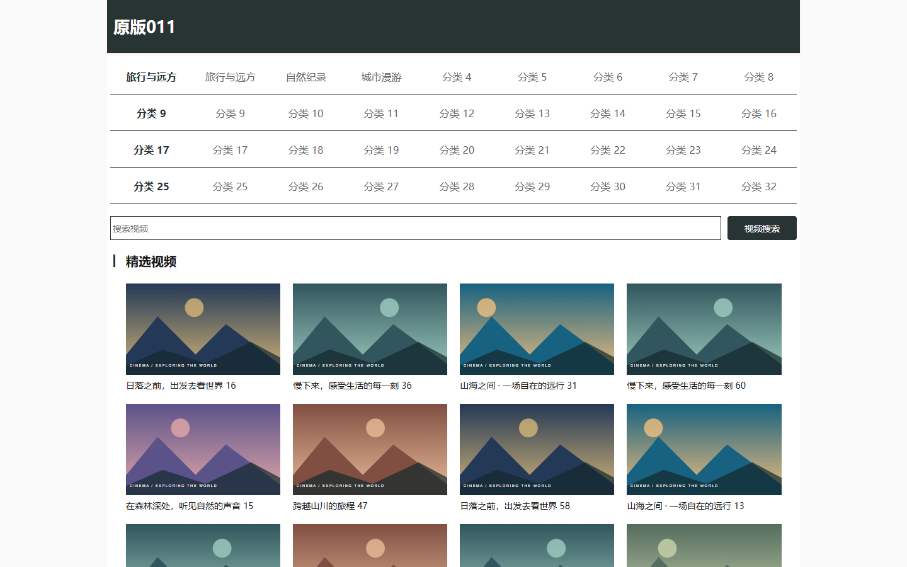
Task: Open thumbnail for 慢下来，感受生活的每一刻 60
Action: 704,329
